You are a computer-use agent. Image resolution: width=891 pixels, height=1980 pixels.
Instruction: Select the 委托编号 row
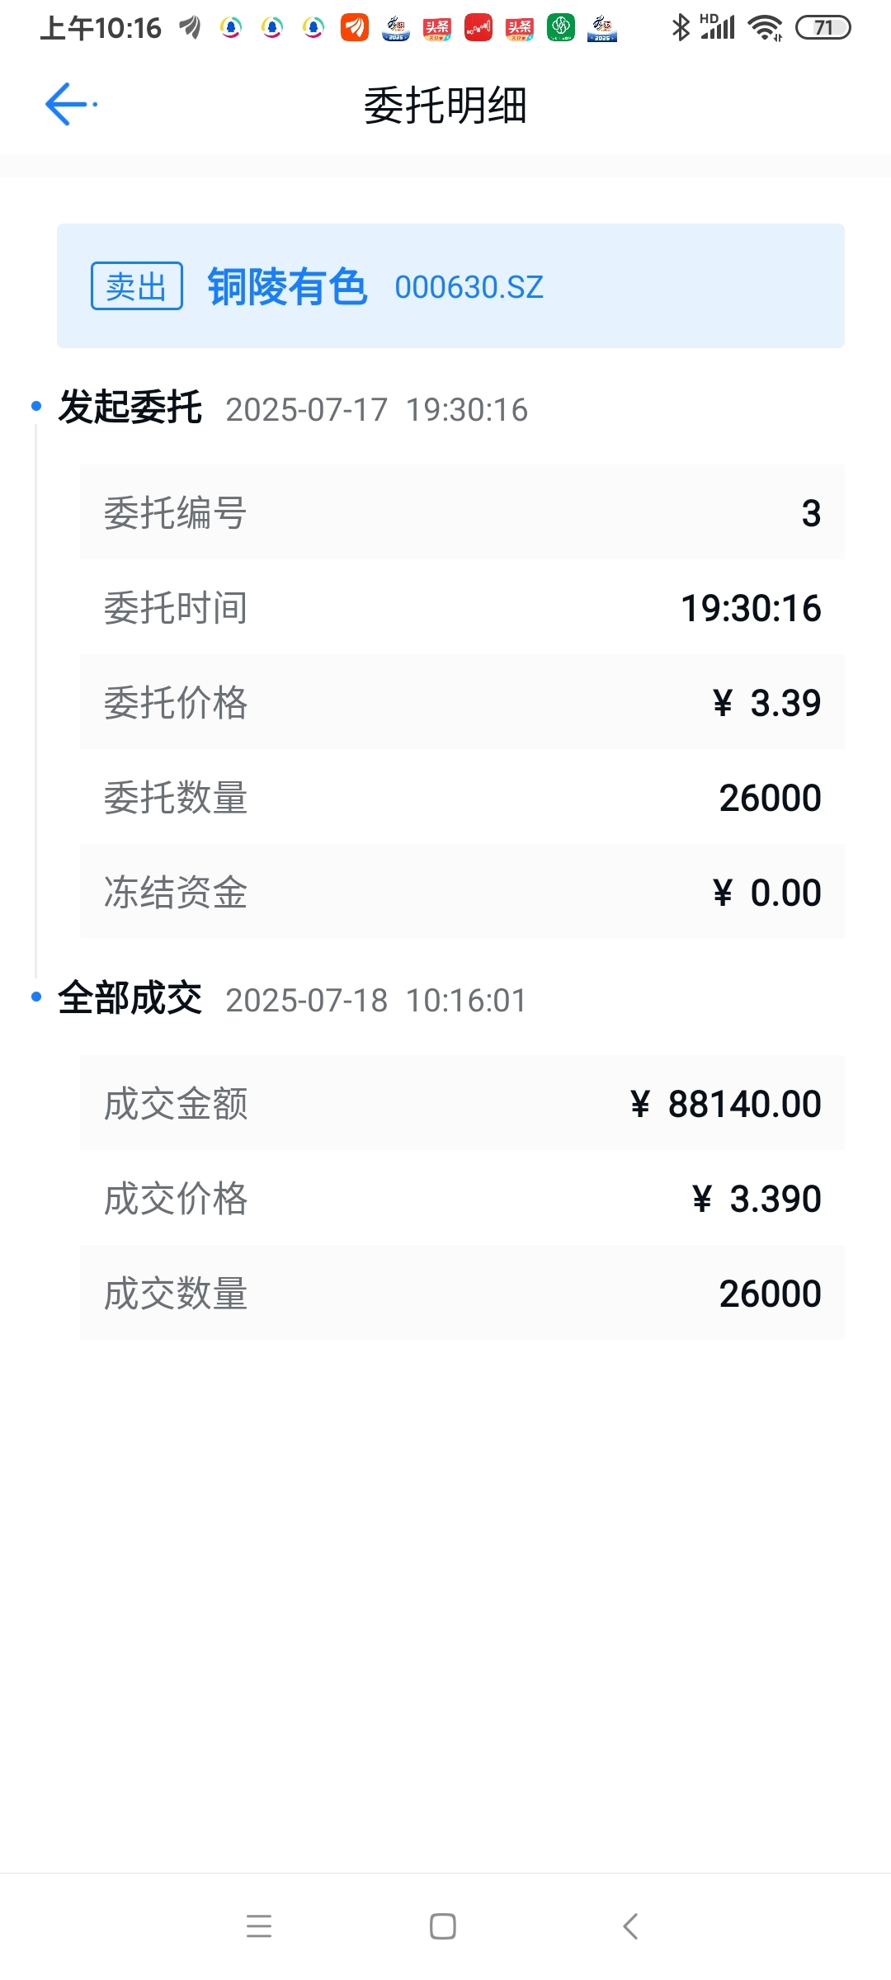click(x=462, y=512)
